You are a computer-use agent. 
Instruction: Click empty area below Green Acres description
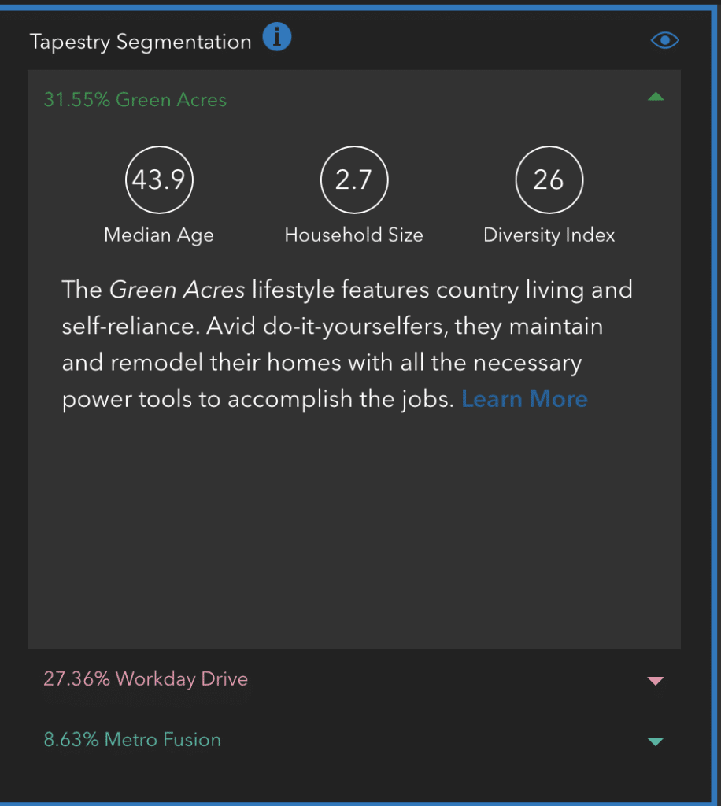(354, 530)
